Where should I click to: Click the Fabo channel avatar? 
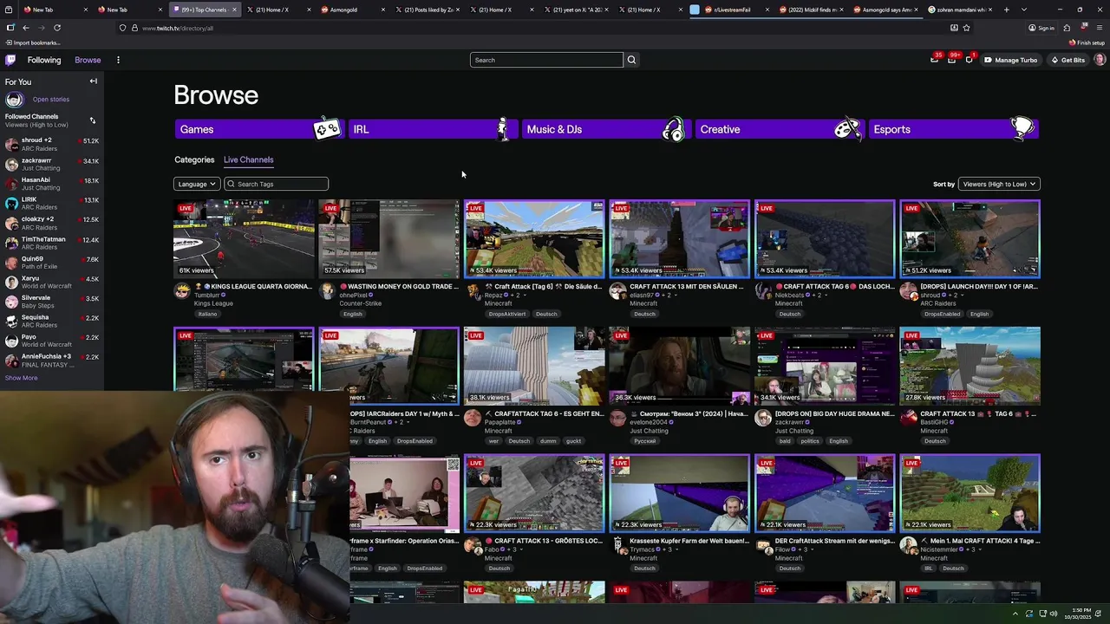click(x=473, y=546)
